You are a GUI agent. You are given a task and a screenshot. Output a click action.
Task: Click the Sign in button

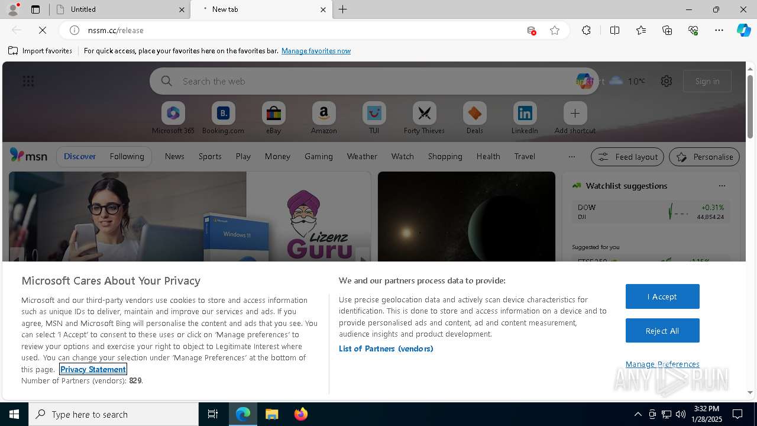[707, 81]
